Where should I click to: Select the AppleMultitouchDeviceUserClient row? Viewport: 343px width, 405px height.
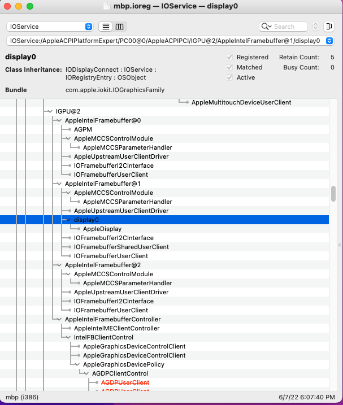click(164, 103)
